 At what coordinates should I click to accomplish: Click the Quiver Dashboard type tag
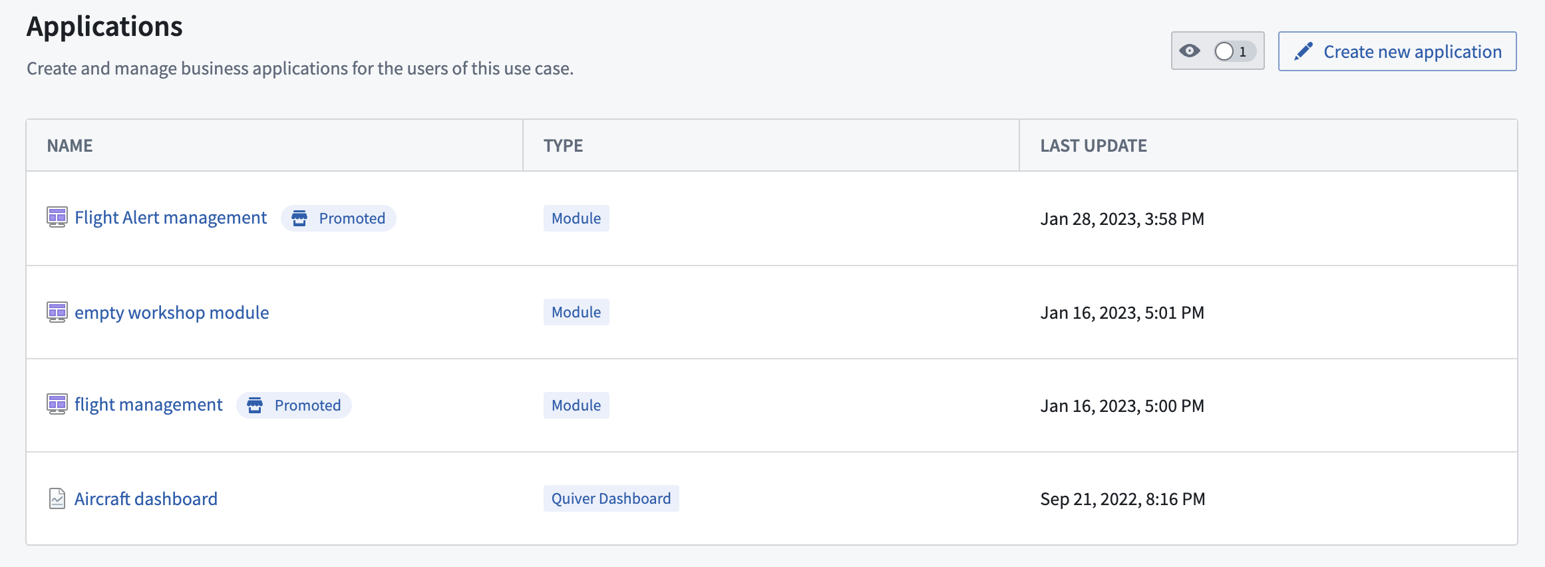[611, 498]
